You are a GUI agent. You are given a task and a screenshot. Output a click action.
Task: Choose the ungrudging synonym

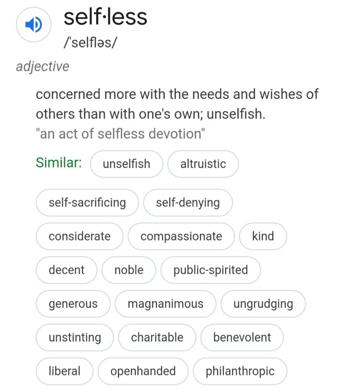(263, 304)
